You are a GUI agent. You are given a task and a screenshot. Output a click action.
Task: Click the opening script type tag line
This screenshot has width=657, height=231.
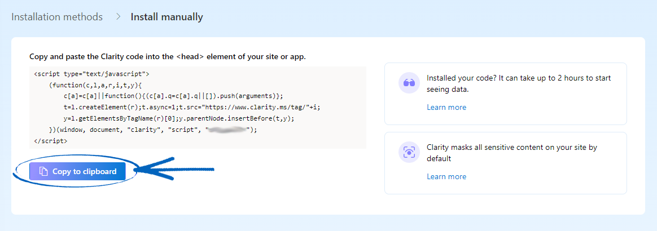tap(92, 74)
